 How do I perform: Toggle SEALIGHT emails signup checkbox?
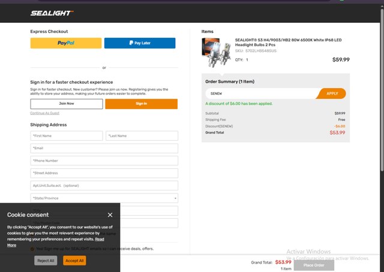tap(32, 249)
